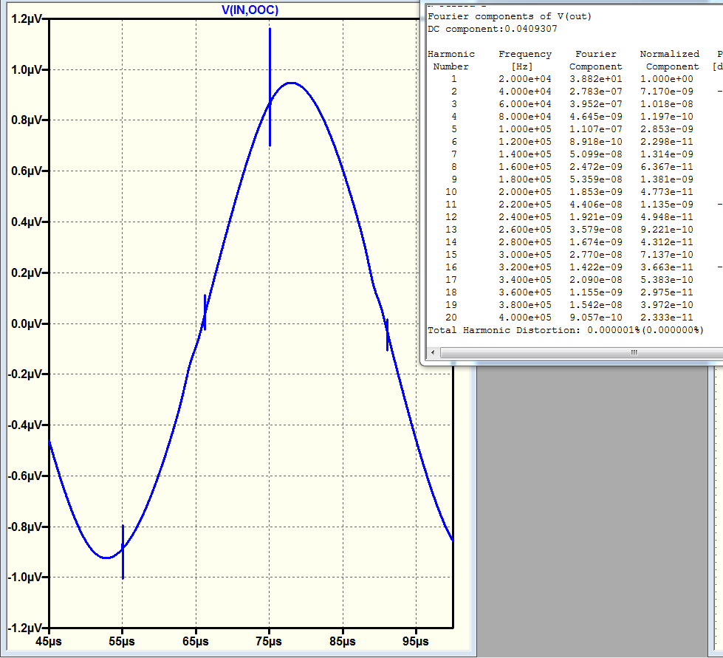
Task: Click the 'Total Harmonic Distortion' result line
Action: click(x=566, y=330)
